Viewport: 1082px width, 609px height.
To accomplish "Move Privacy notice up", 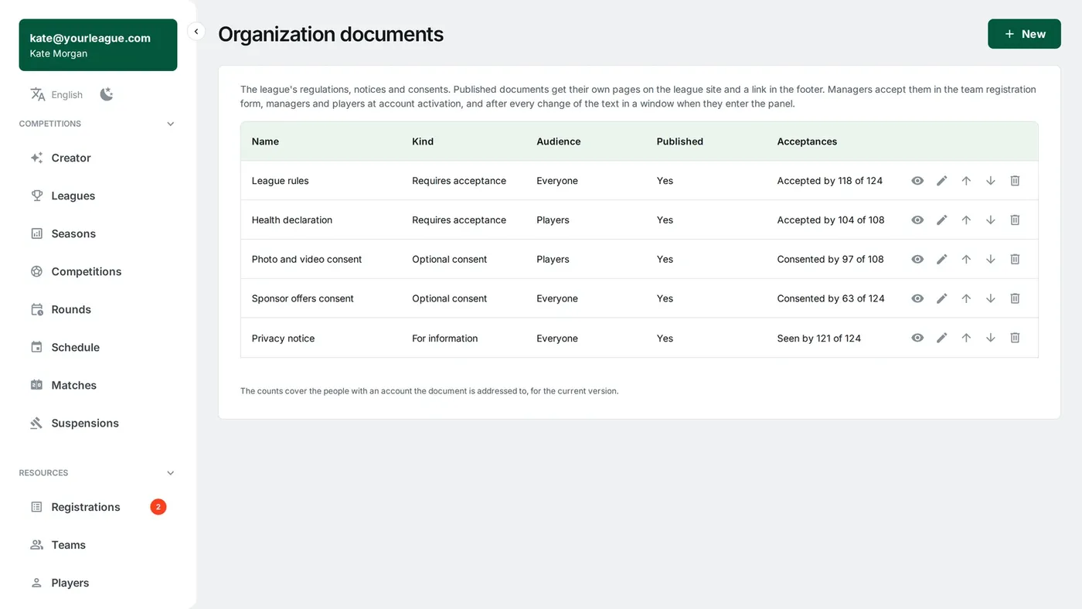I will point(966,338).
